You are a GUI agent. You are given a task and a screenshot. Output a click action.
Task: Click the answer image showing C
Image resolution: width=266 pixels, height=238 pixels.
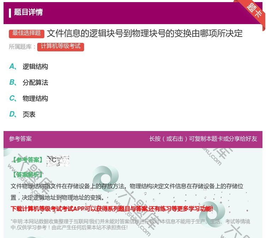pos(58,160)
